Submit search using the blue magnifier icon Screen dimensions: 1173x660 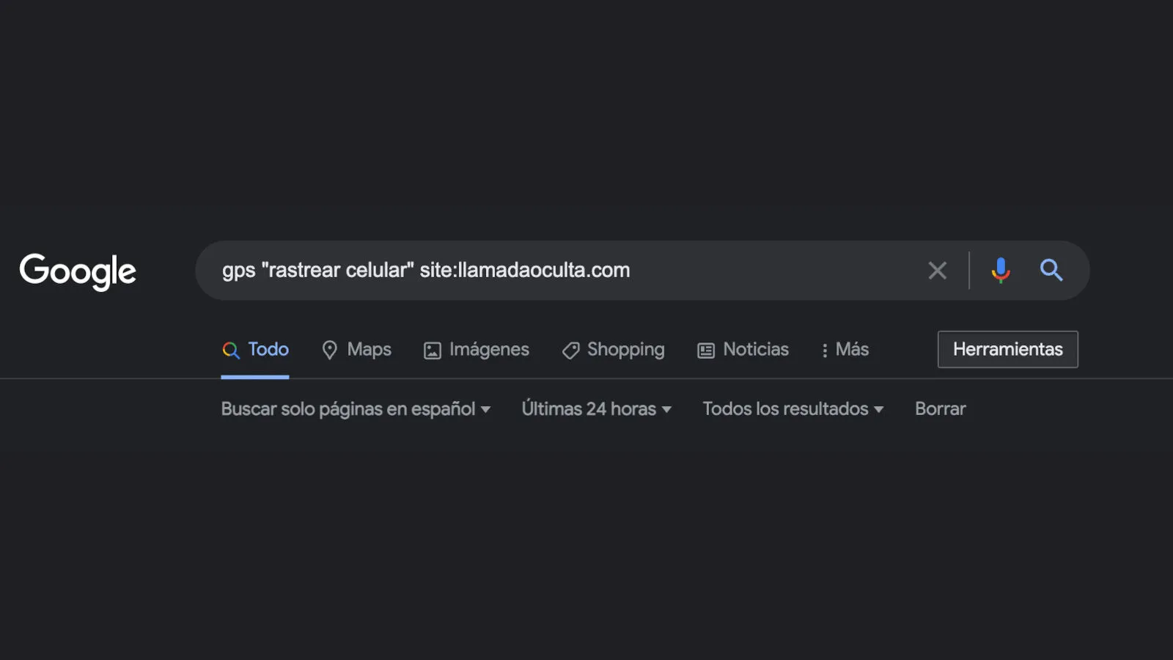1051,271
